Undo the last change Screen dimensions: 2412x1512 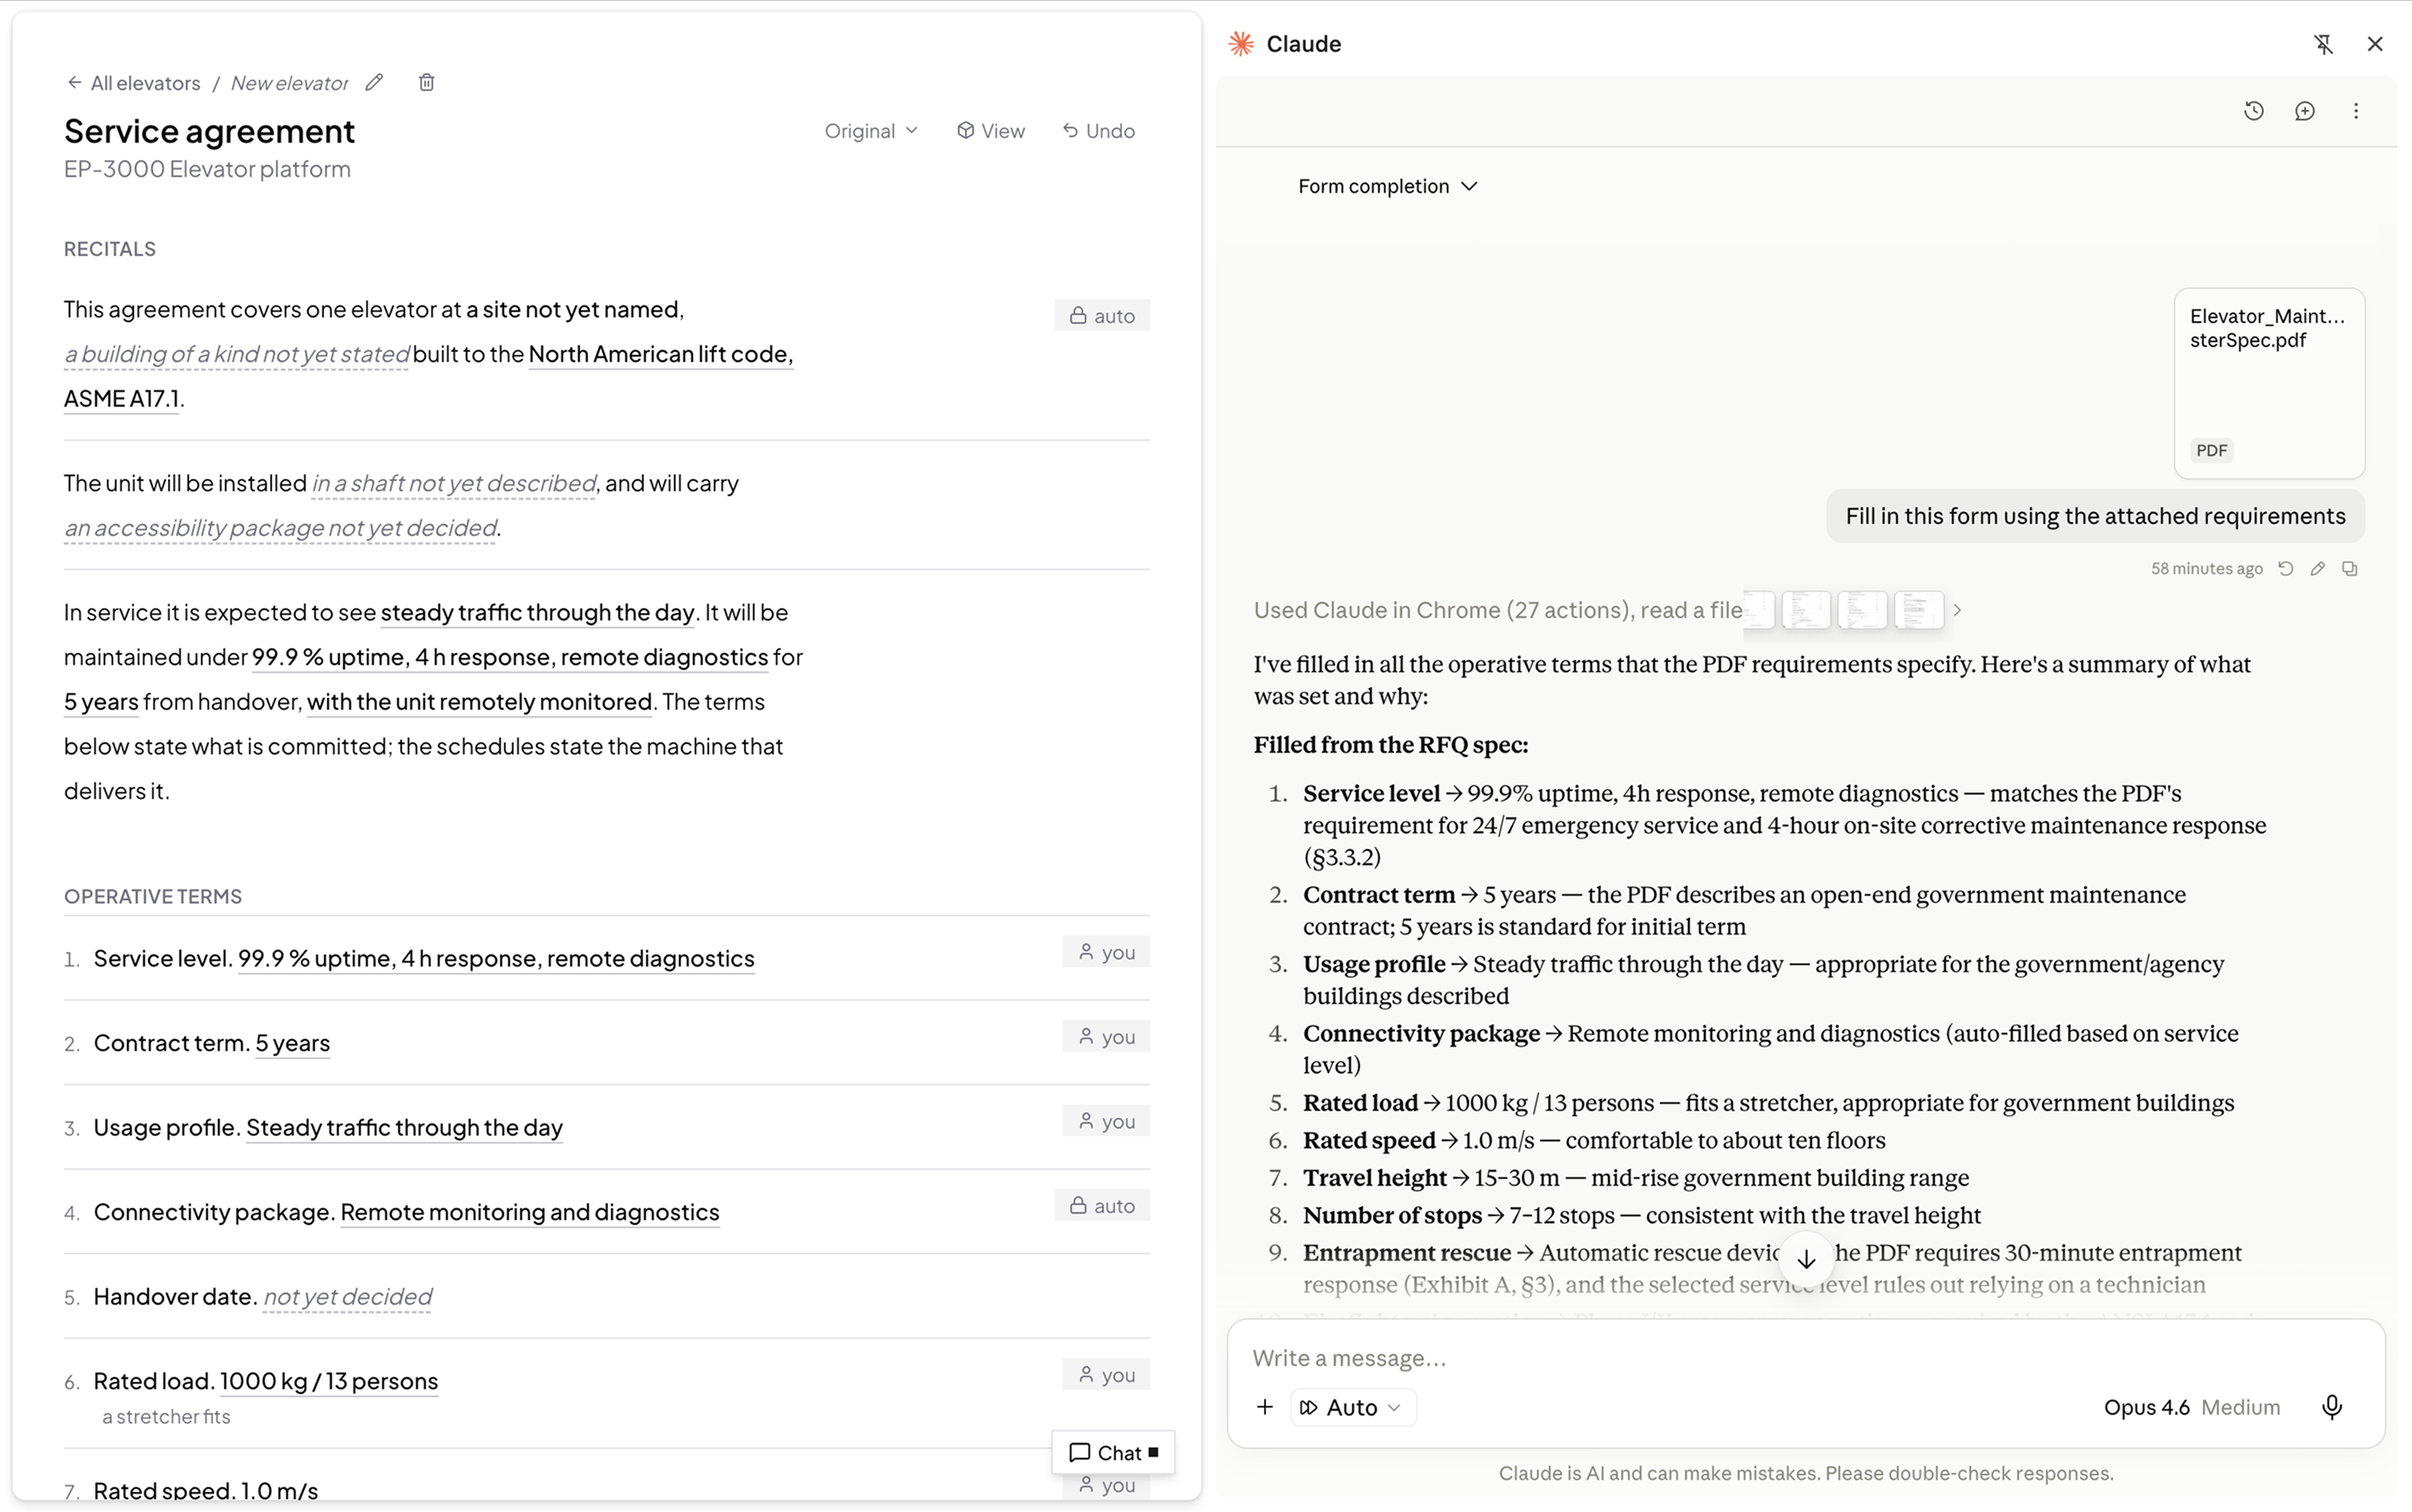(1098, 131)
